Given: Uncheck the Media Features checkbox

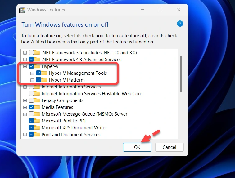Looking at the screenshot, I should (x=31, y=107).
